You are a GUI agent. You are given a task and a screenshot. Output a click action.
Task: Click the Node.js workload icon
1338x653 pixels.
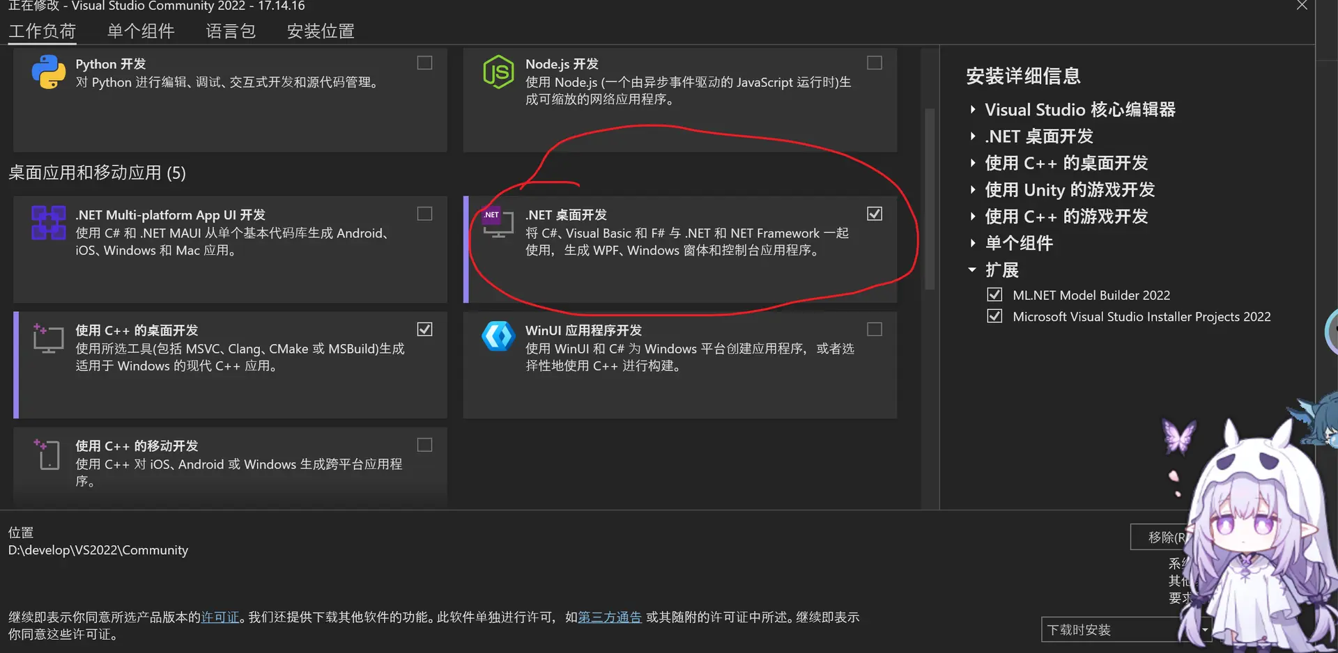498,72
